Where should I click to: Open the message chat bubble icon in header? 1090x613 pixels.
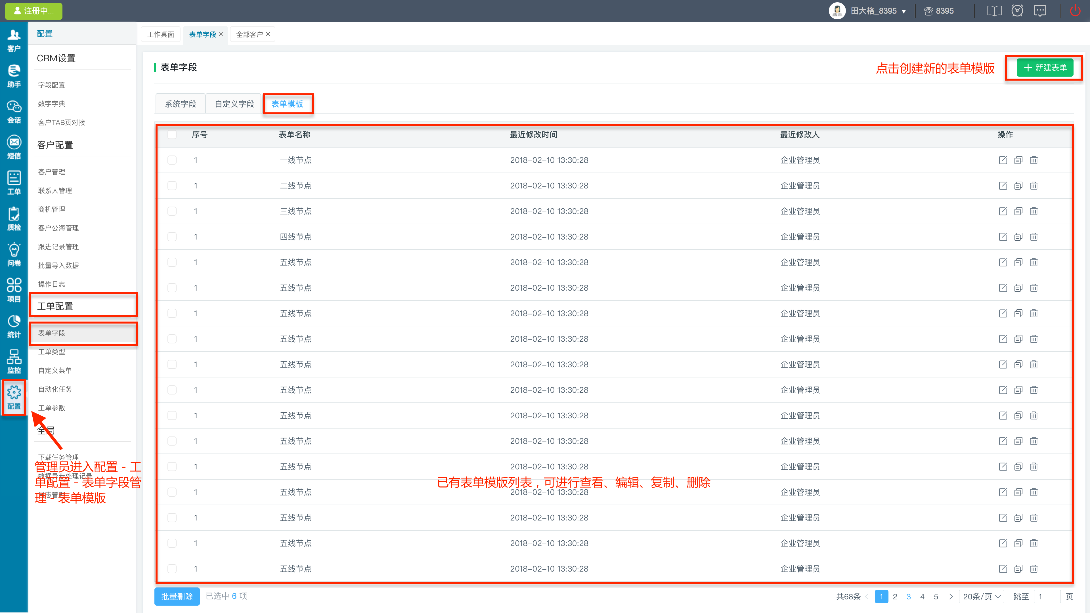tap(1040, 11)
